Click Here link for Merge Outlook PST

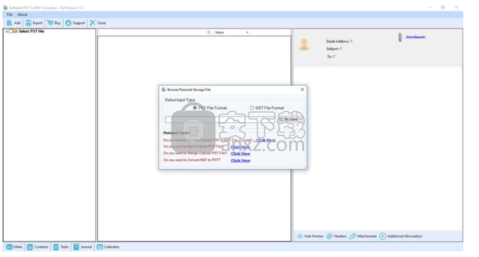pyautogui.click(x=240, y=154)
